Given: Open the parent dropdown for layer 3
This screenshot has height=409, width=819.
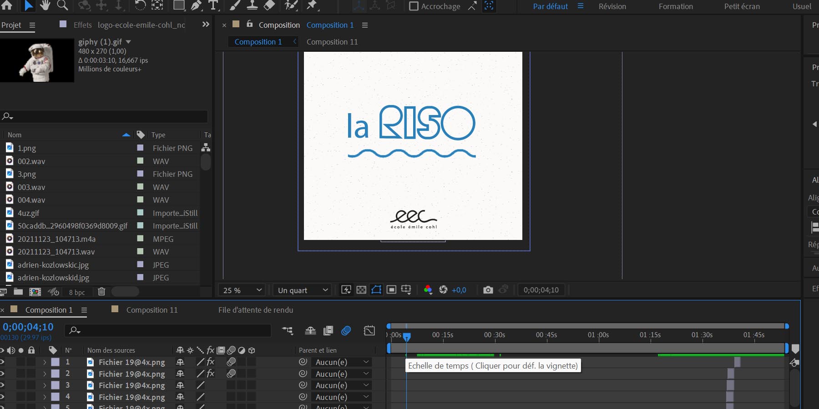Looking at the screenshot, I should (341, 385).
